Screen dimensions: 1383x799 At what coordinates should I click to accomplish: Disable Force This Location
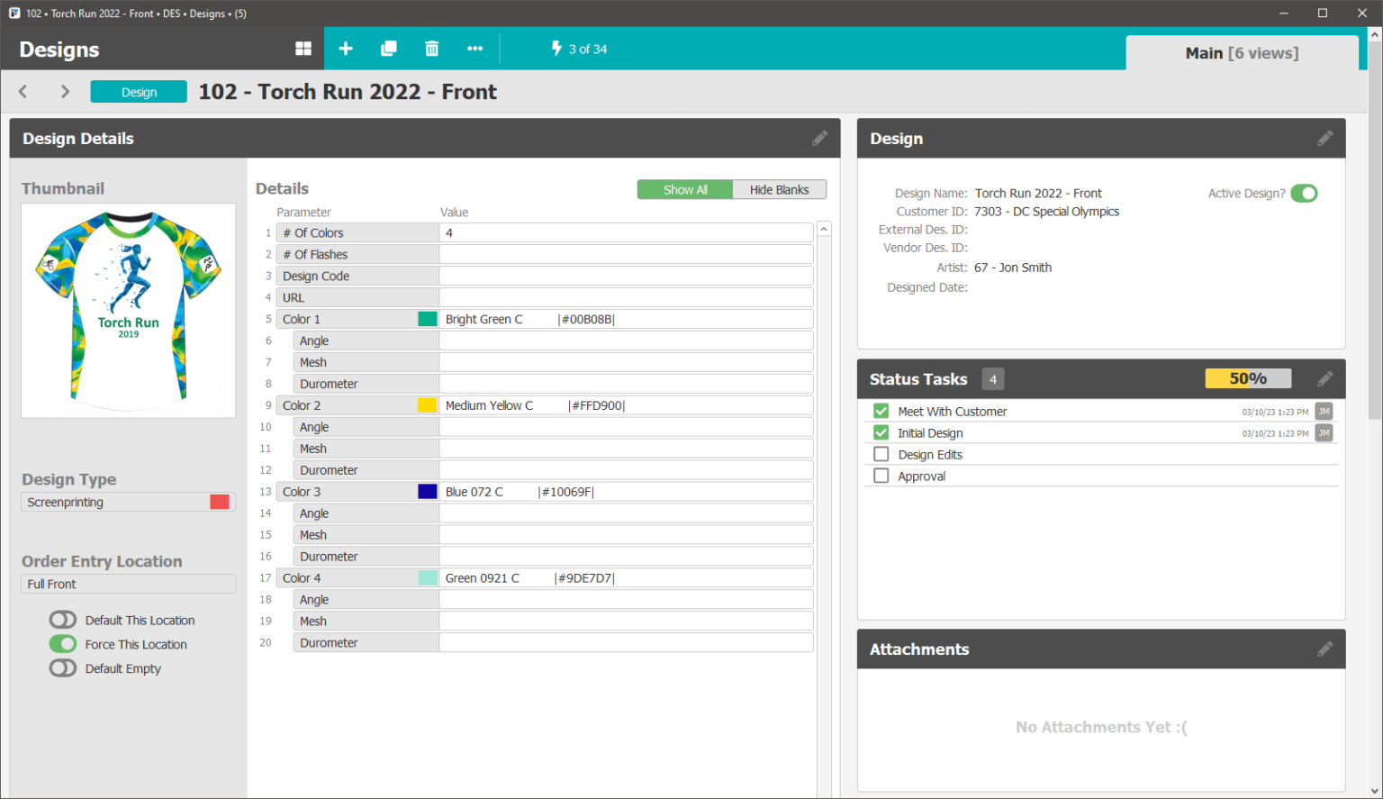(x=62, y=644)
